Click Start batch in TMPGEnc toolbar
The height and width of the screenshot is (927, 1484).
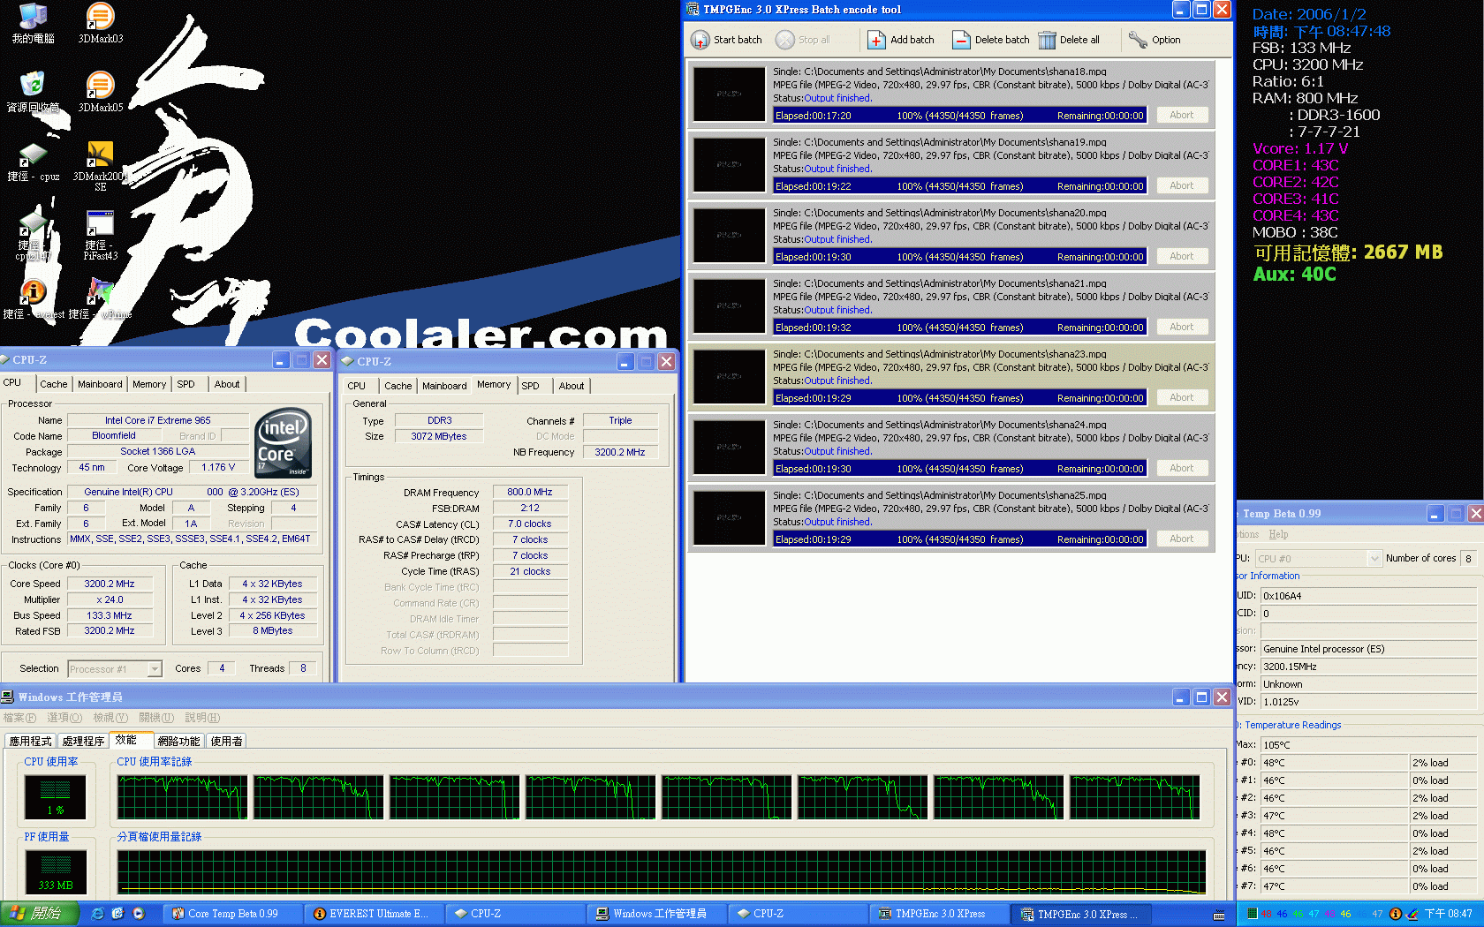click(x=726, y=40)
